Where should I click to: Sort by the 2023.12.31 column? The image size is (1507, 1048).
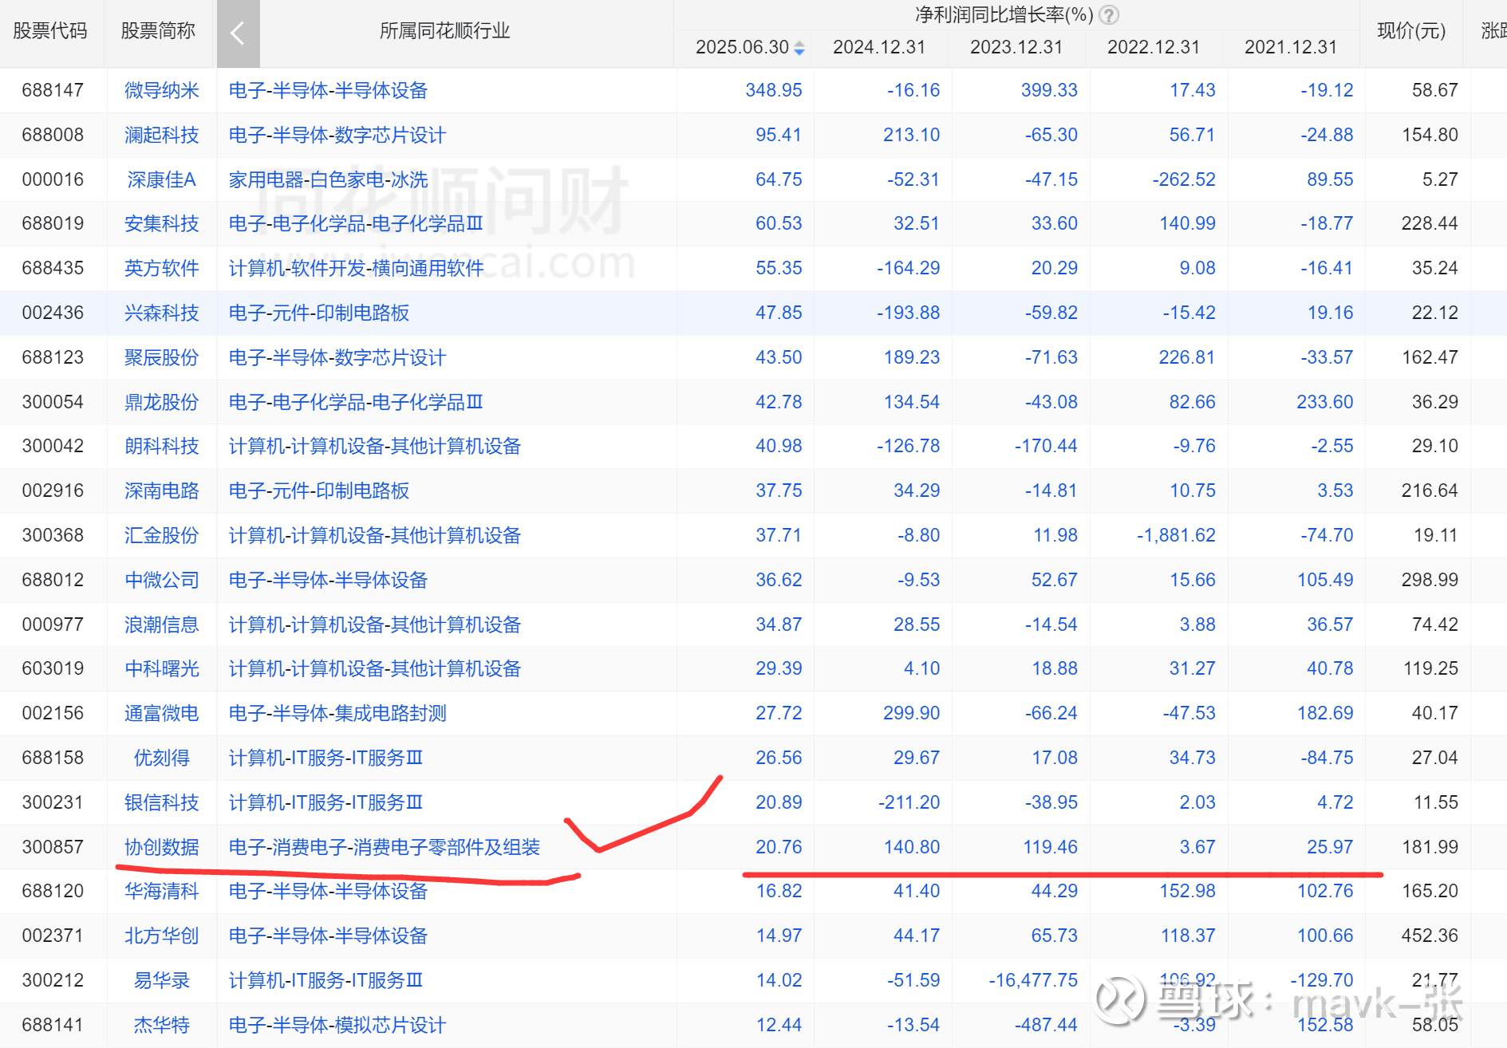(x=1016, y=47)
